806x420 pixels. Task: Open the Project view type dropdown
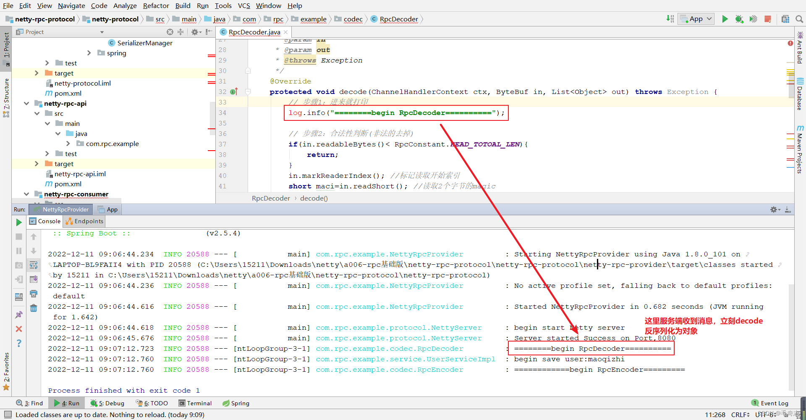(102, 32)
